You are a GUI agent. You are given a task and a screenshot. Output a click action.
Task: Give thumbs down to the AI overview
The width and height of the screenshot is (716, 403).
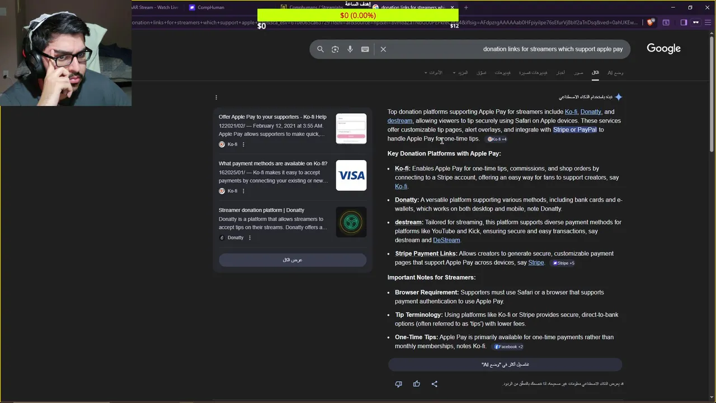[x=398, y=384]
